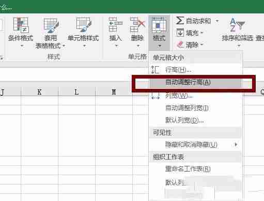The image size is (264, 201).
Task: Open the 条件格式 conditional formatting icon
Action: (x=21, y=25)
